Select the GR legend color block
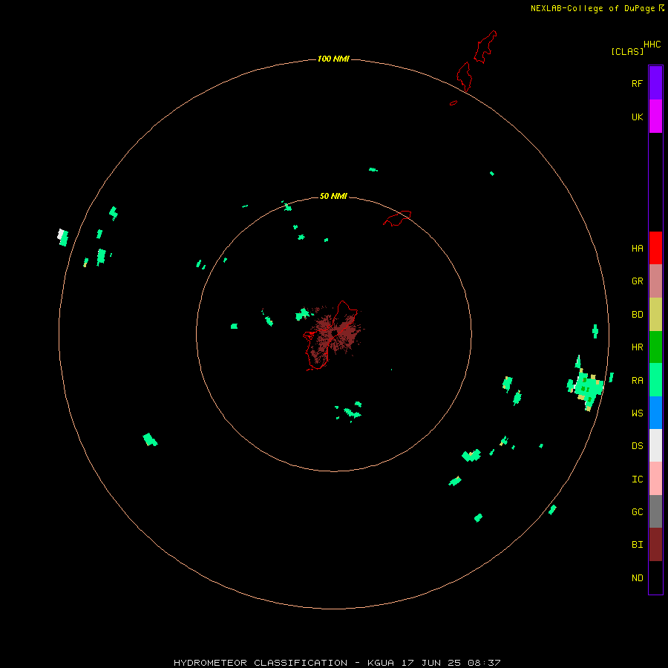 [655, 281]
